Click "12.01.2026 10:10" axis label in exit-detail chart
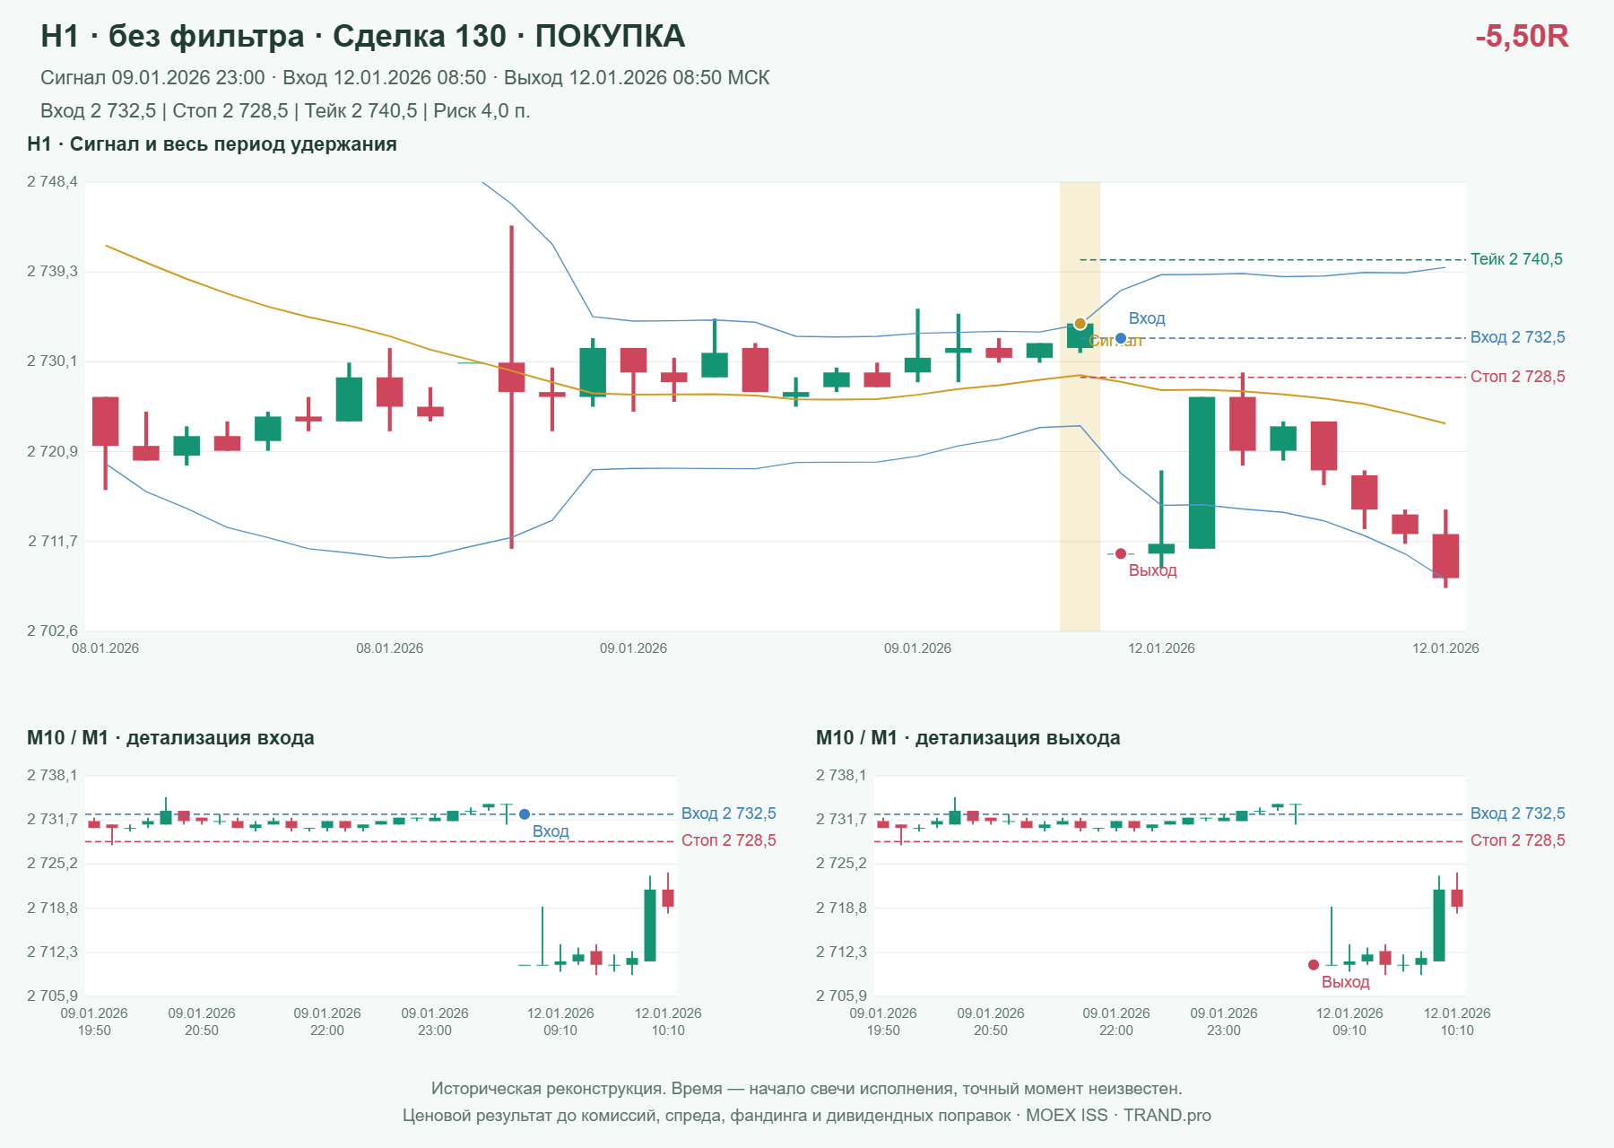 click(x=1457, y=1022)
